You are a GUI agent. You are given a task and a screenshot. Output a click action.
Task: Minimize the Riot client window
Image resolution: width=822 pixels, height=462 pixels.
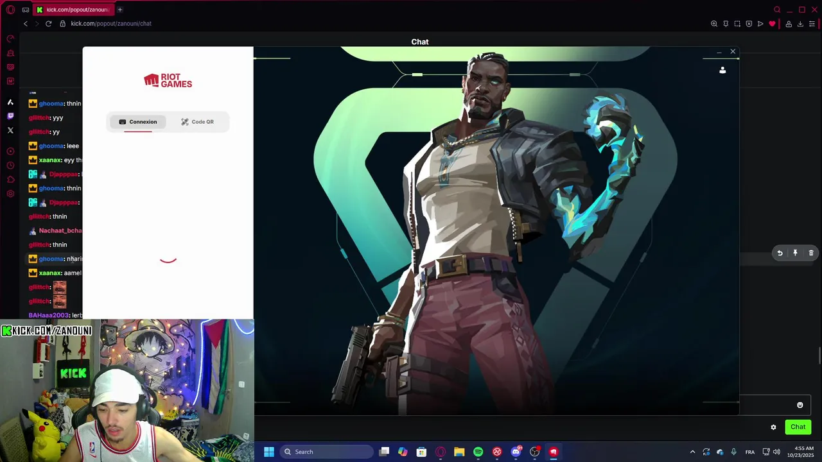tap(719, 52)
